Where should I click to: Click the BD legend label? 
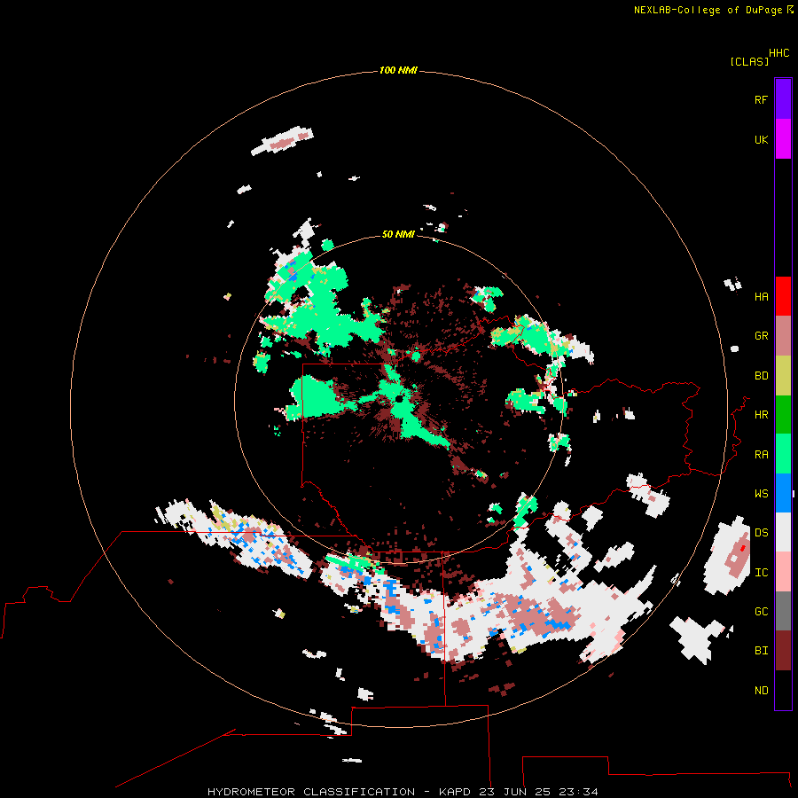point(761,376)
